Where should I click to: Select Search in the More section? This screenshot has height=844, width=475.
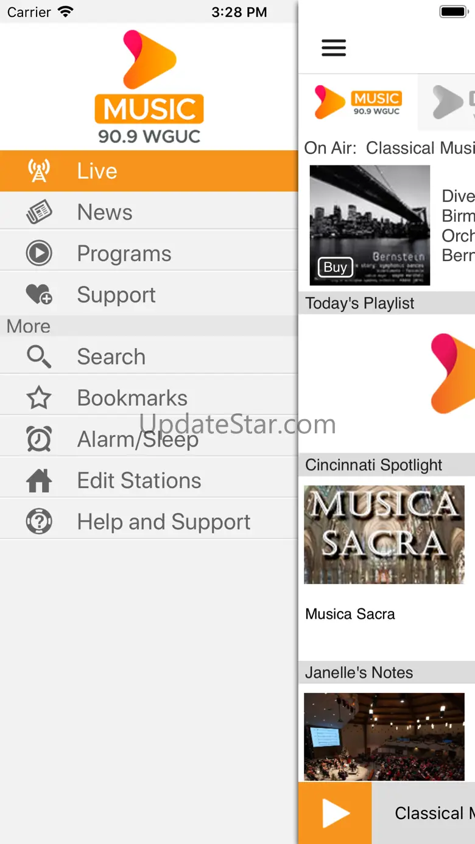pos(149,357)
